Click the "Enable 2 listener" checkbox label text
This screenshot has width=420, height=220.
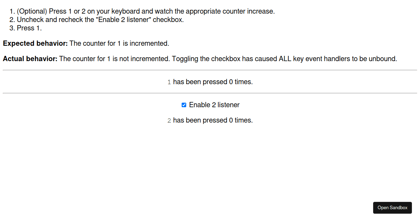214,105
